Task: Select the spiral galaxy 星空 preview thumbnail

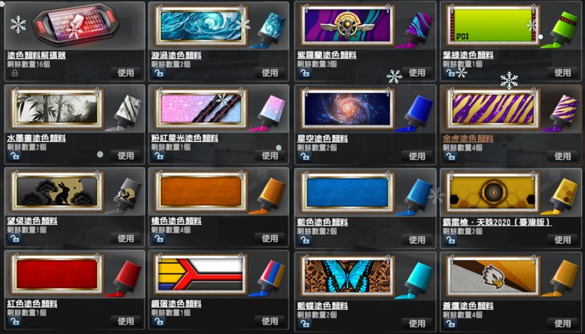Action: click(x=347, y=109)
